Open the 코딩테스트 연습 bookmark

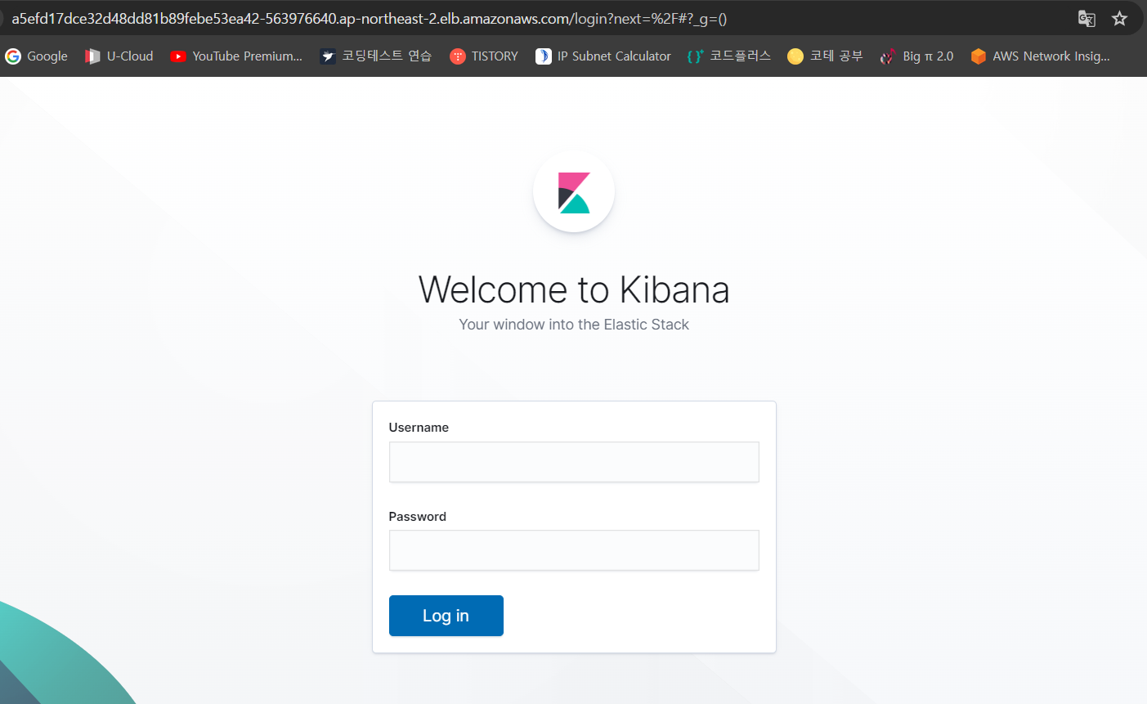click(376, 56)
